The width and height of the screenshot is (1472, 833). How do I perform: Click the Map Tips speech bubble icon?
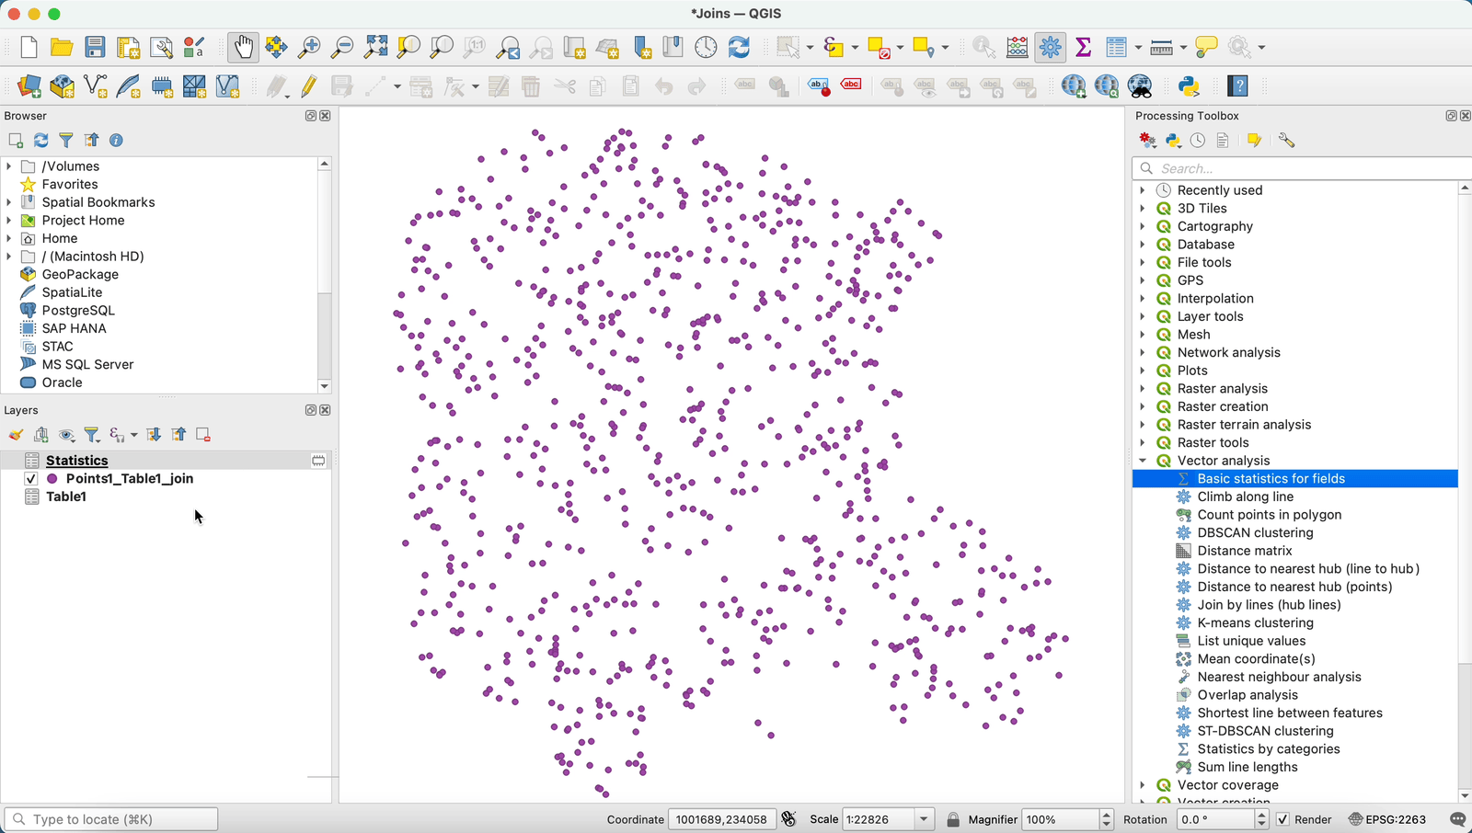(x=1206, y=47)
